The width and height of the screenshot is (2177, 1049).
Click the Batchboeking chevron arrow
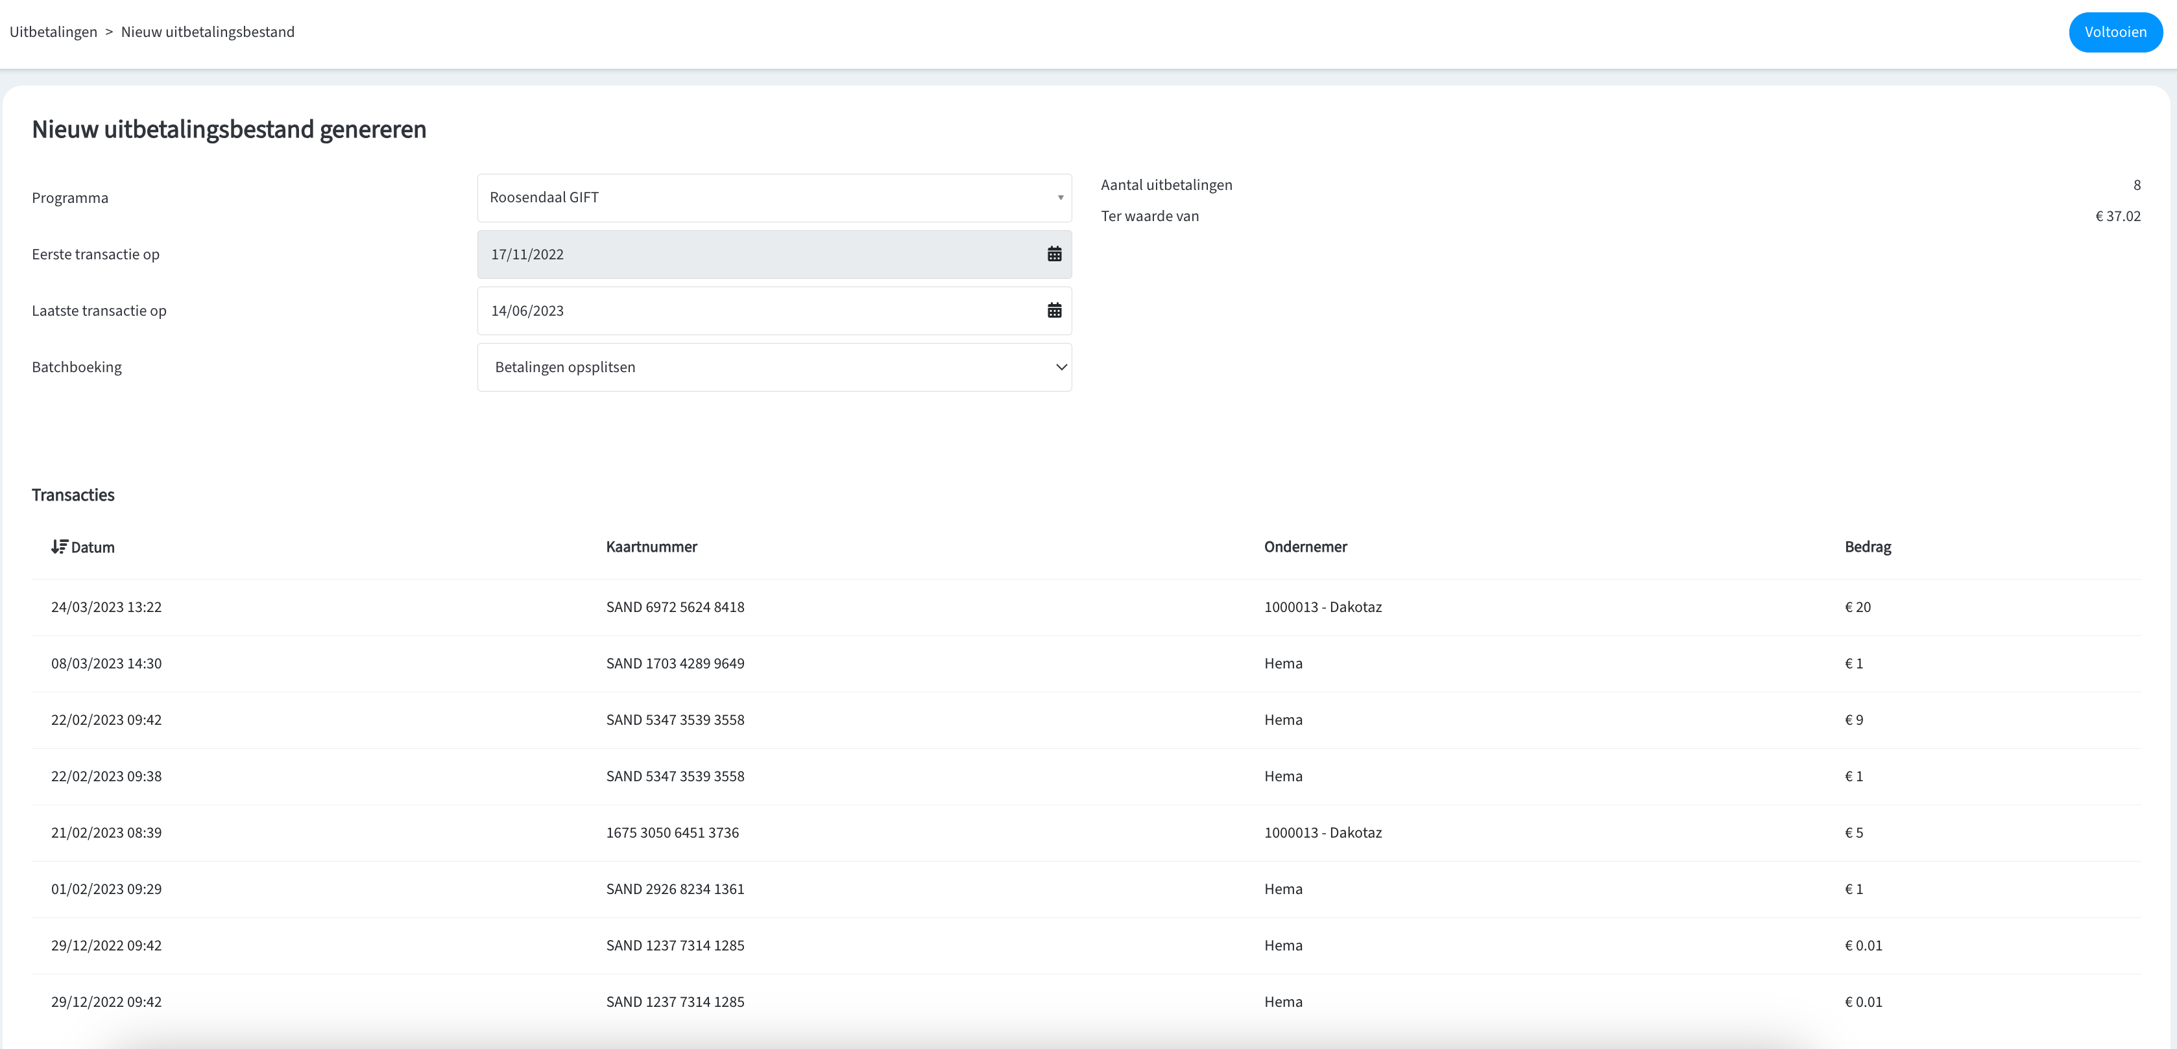point(1061,368)
